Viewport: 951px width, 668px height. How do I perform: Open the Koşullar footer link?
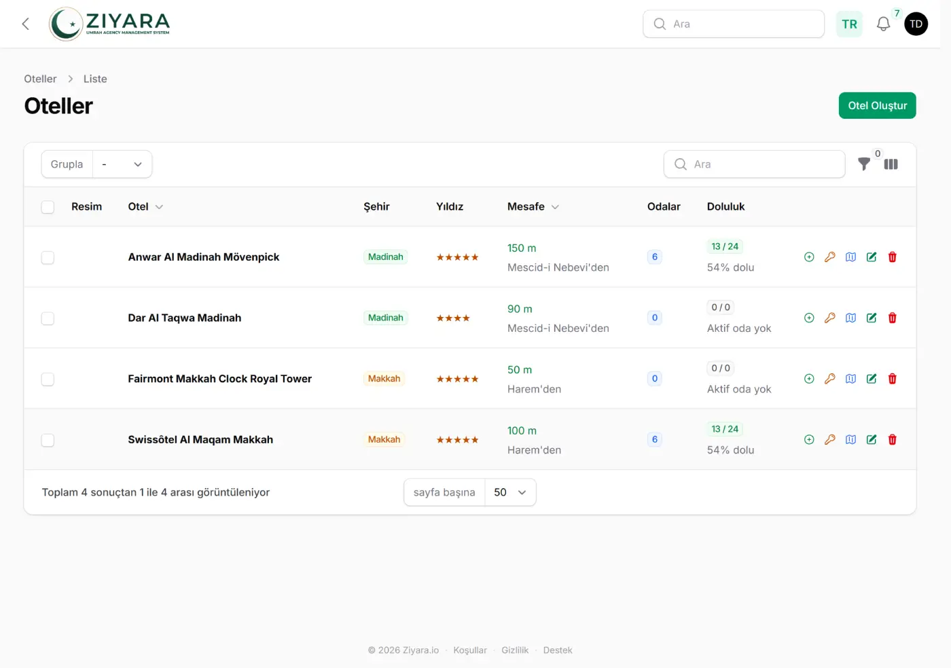470,650
